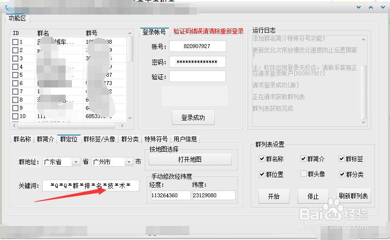The width and height of the screenshot is (390, 240).
Task: Tick the checkbox for group row 3
Action: coord(15,58)
